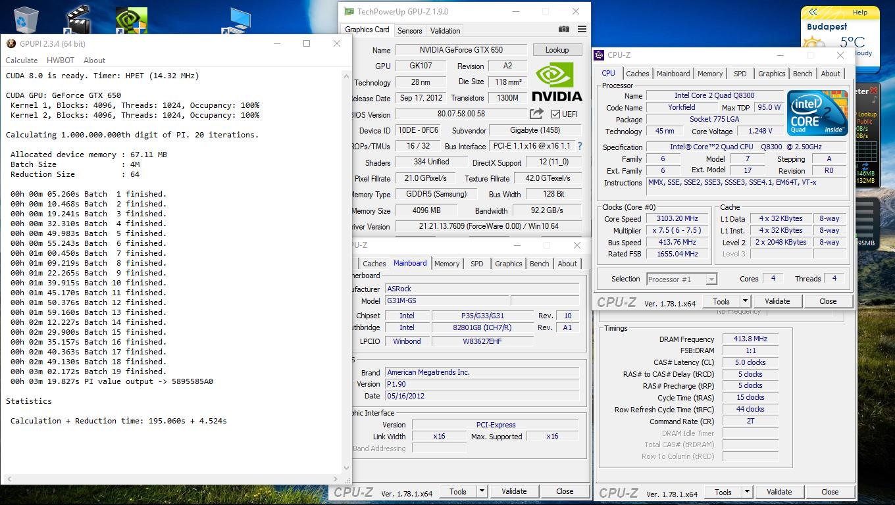The height and width of the screenshot is (505, 895).
Task: Open the Recycle Bin desktop icon
Action: pos(26,19)
